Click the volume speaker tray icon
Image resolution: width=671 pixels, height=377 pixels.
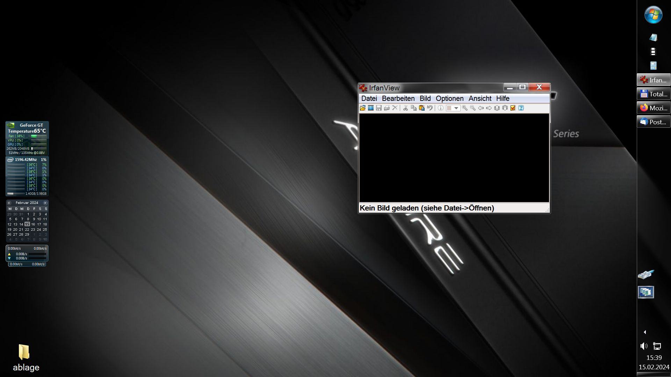644,346
